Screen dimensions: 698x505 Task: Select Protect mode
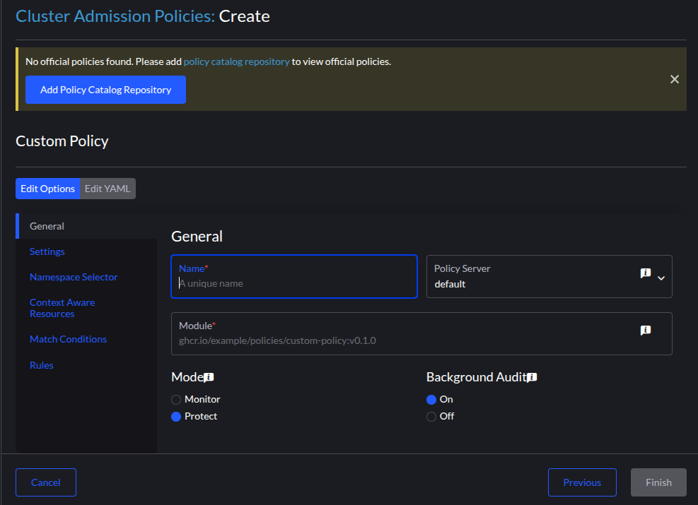[x=175, y=416]
